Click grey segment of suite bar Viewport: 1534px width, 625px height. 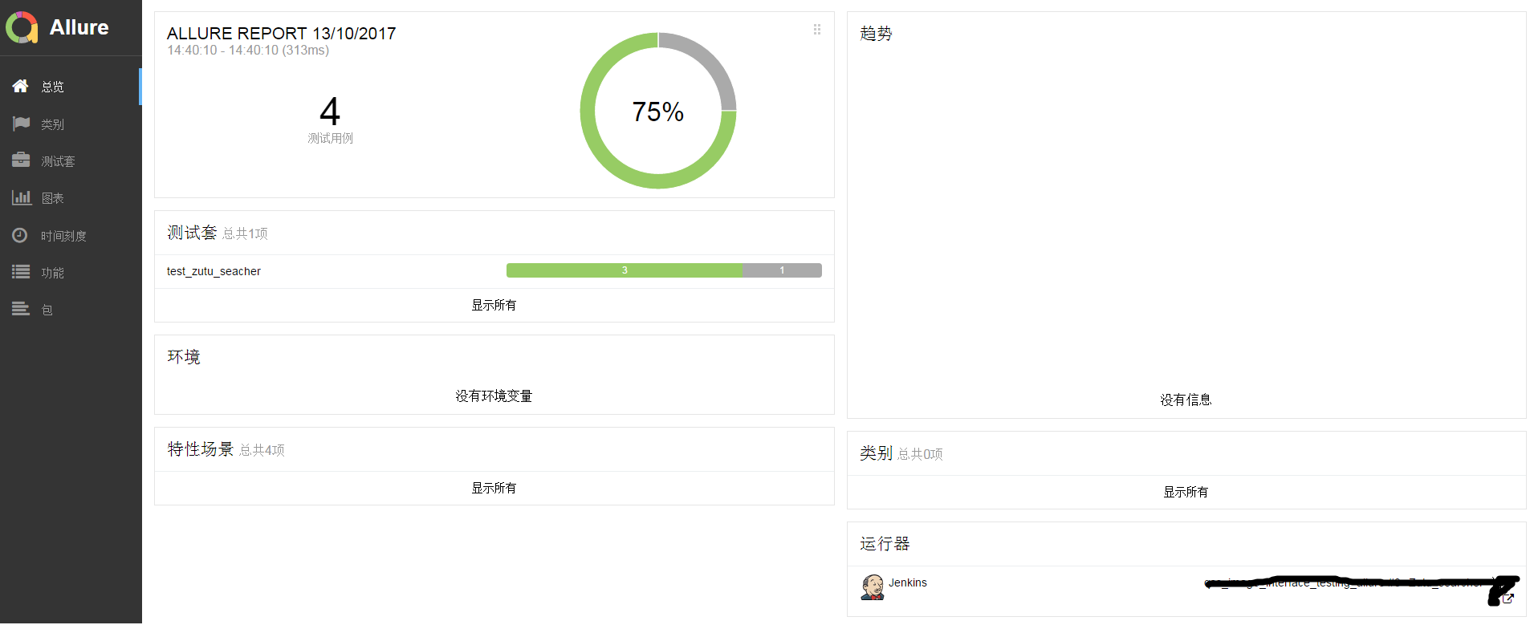[x=783, y=270]
